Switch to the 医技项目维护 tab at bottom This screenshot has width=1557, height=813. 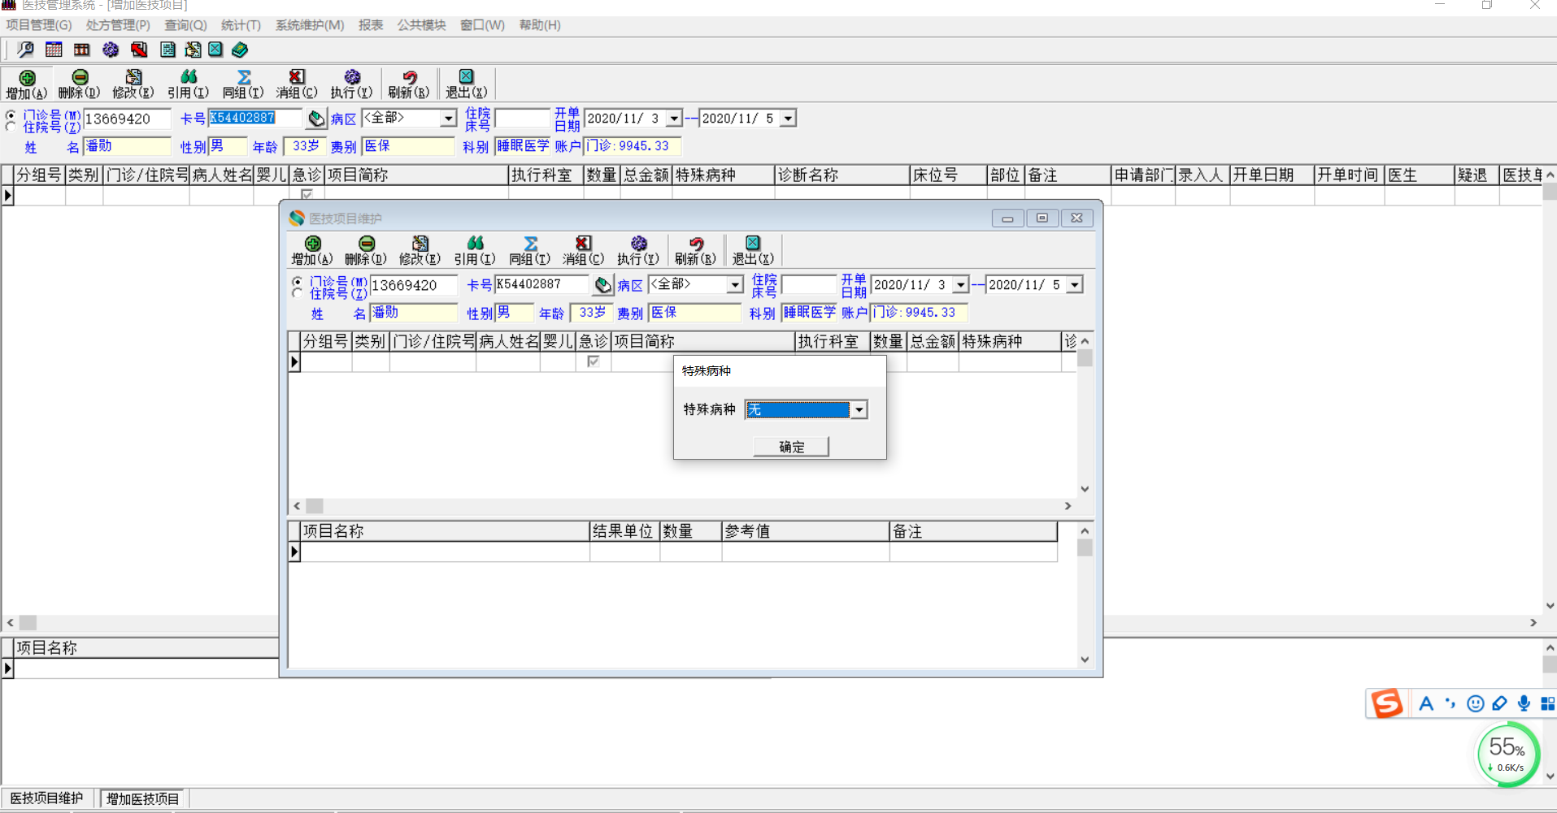tap(47, 798)
